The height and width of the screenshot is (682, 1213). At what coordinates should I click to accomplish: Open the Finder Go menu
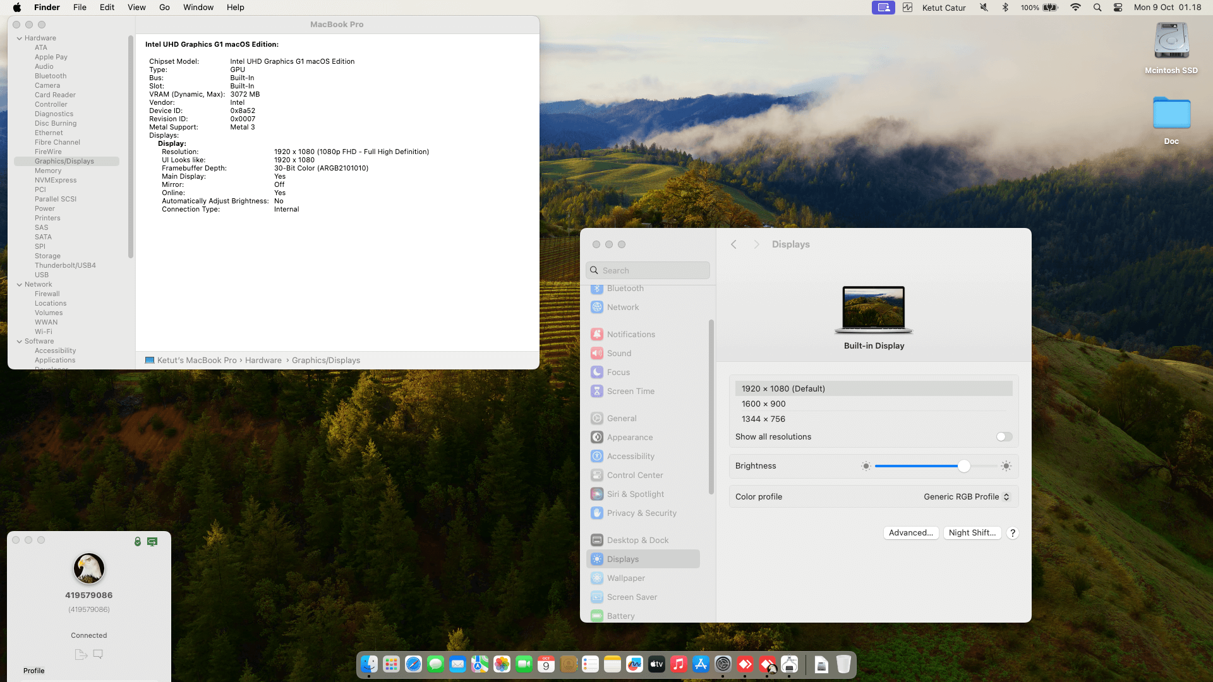[x=164, y=8]
